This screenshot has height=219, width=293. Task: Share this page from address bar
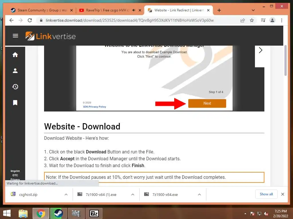point(243,20)
